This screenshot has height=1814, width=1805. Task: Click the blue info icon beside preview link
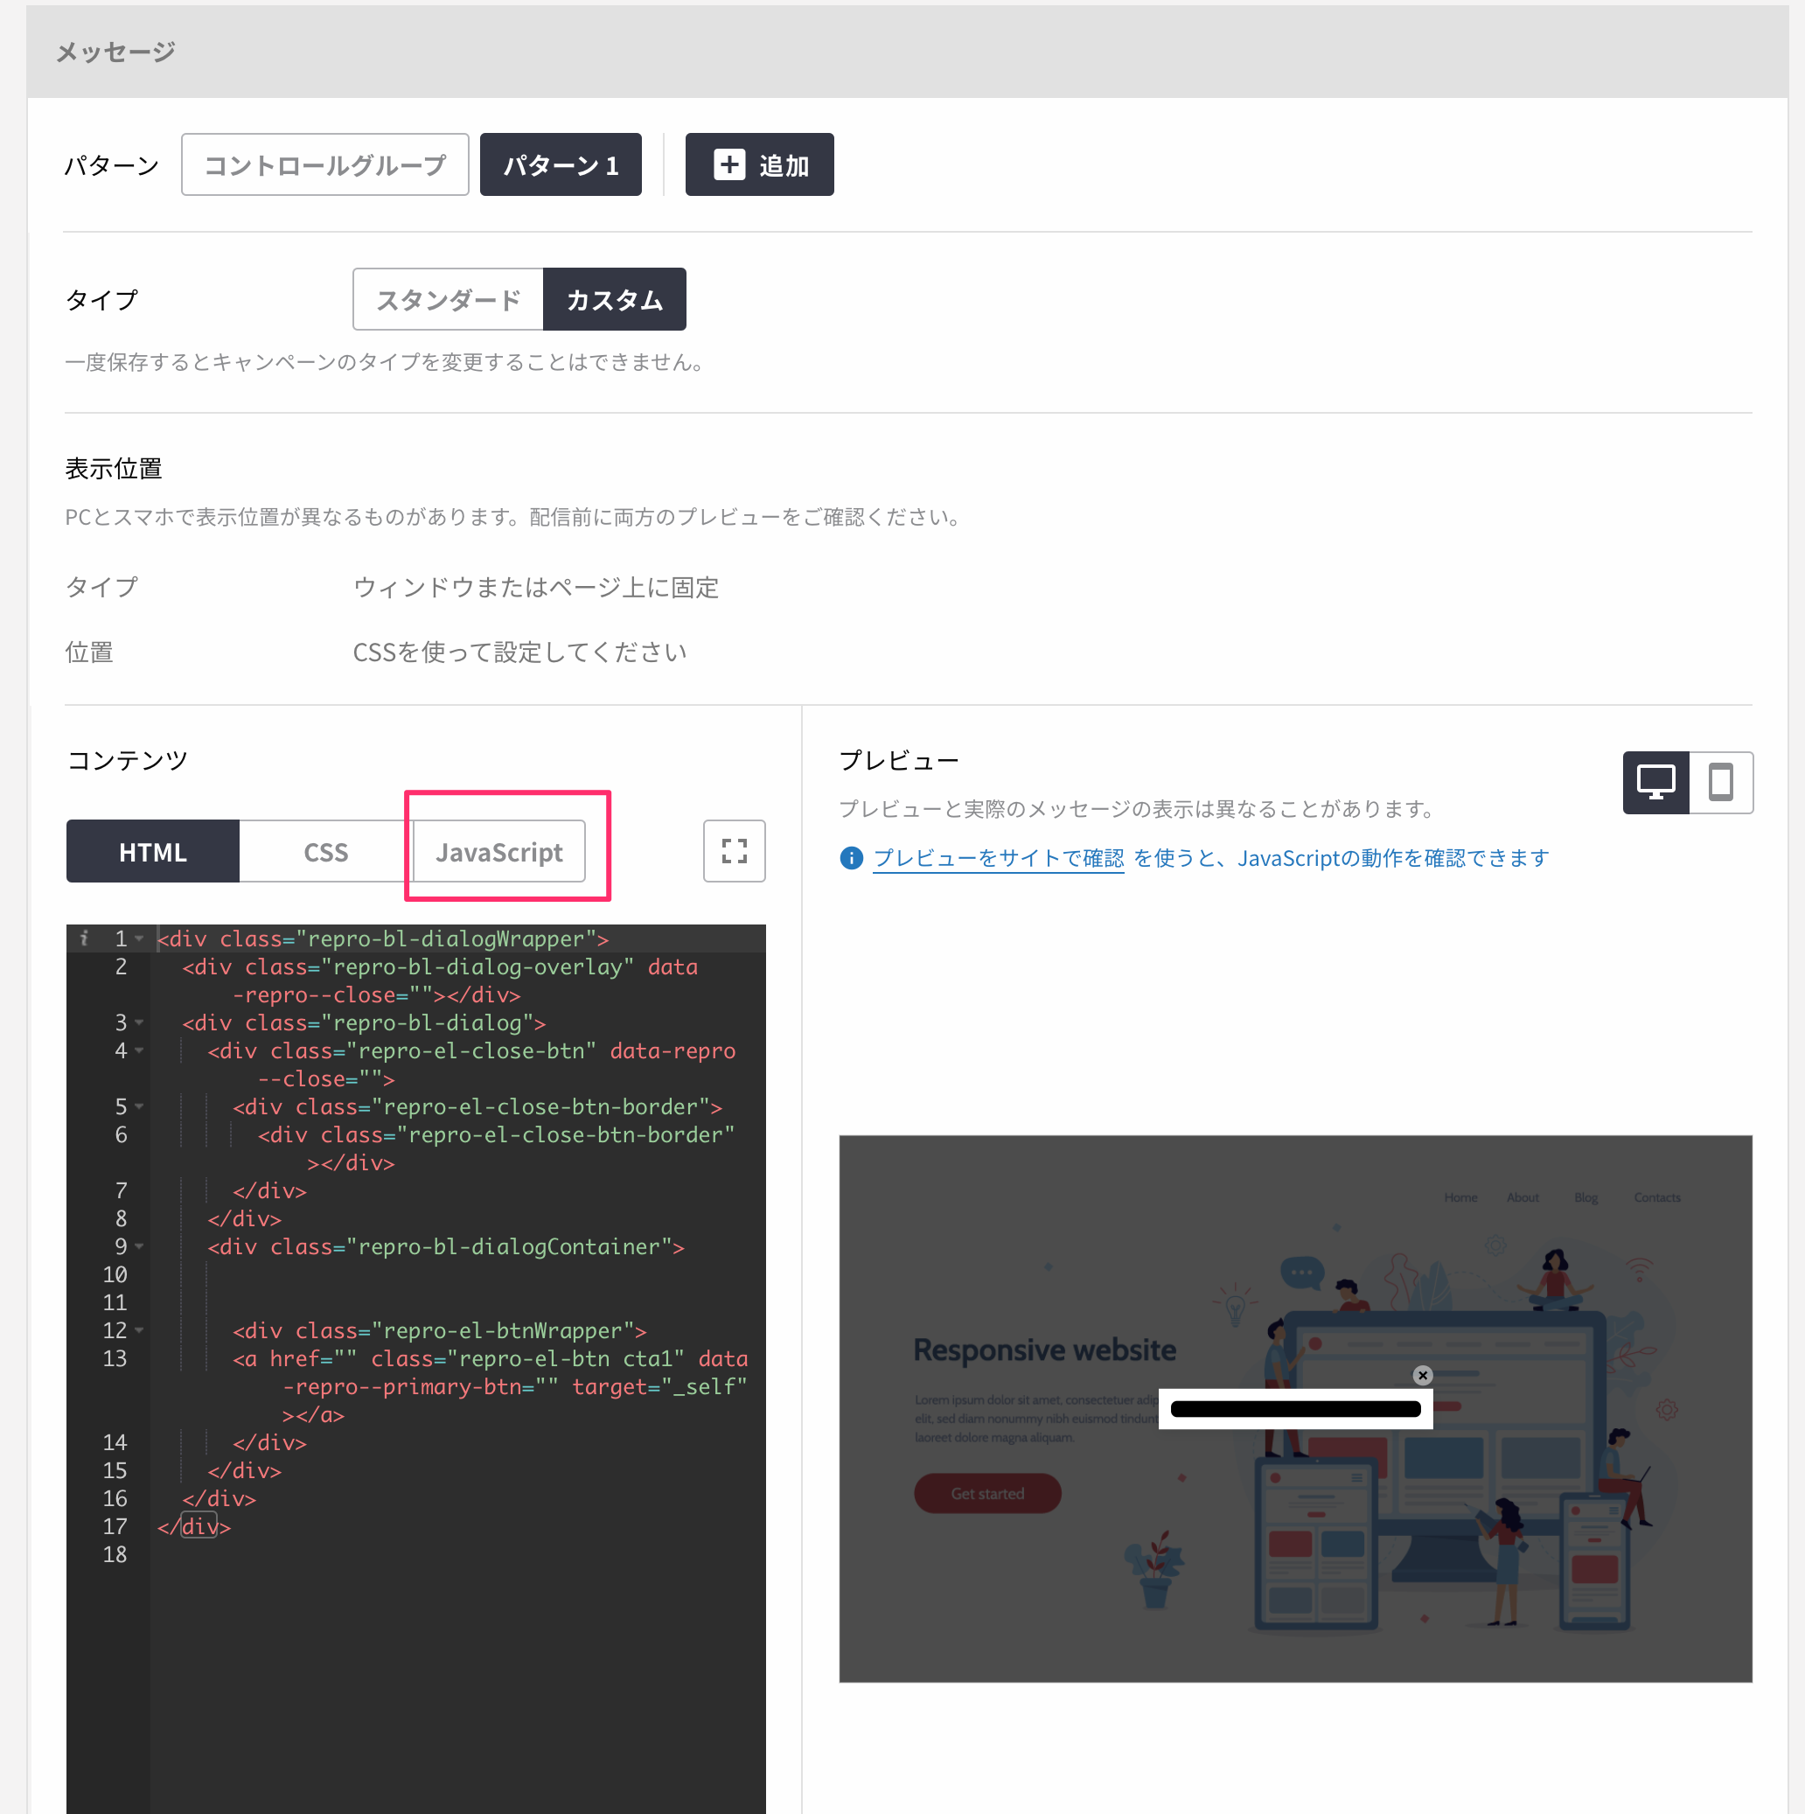coord(852,858)
